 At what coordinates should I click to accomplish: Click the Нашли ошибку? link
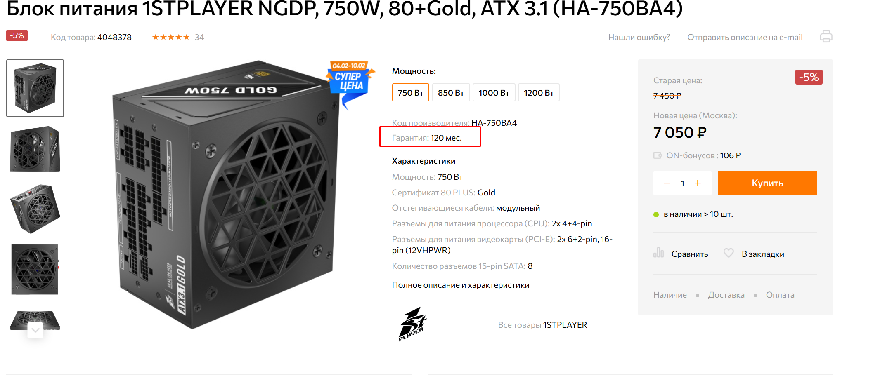click(639, 37)
